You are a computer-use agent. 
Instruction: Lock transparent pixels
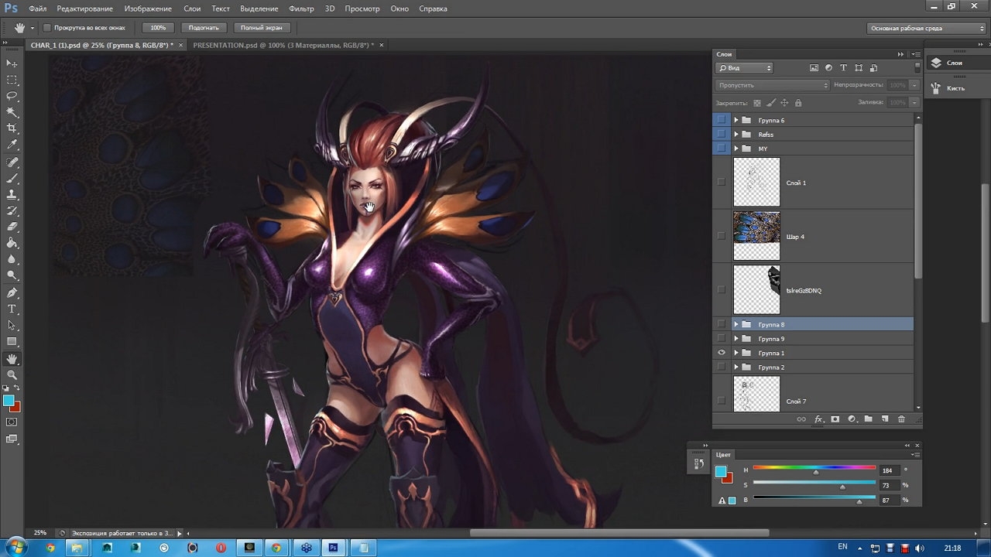[757, 103]
